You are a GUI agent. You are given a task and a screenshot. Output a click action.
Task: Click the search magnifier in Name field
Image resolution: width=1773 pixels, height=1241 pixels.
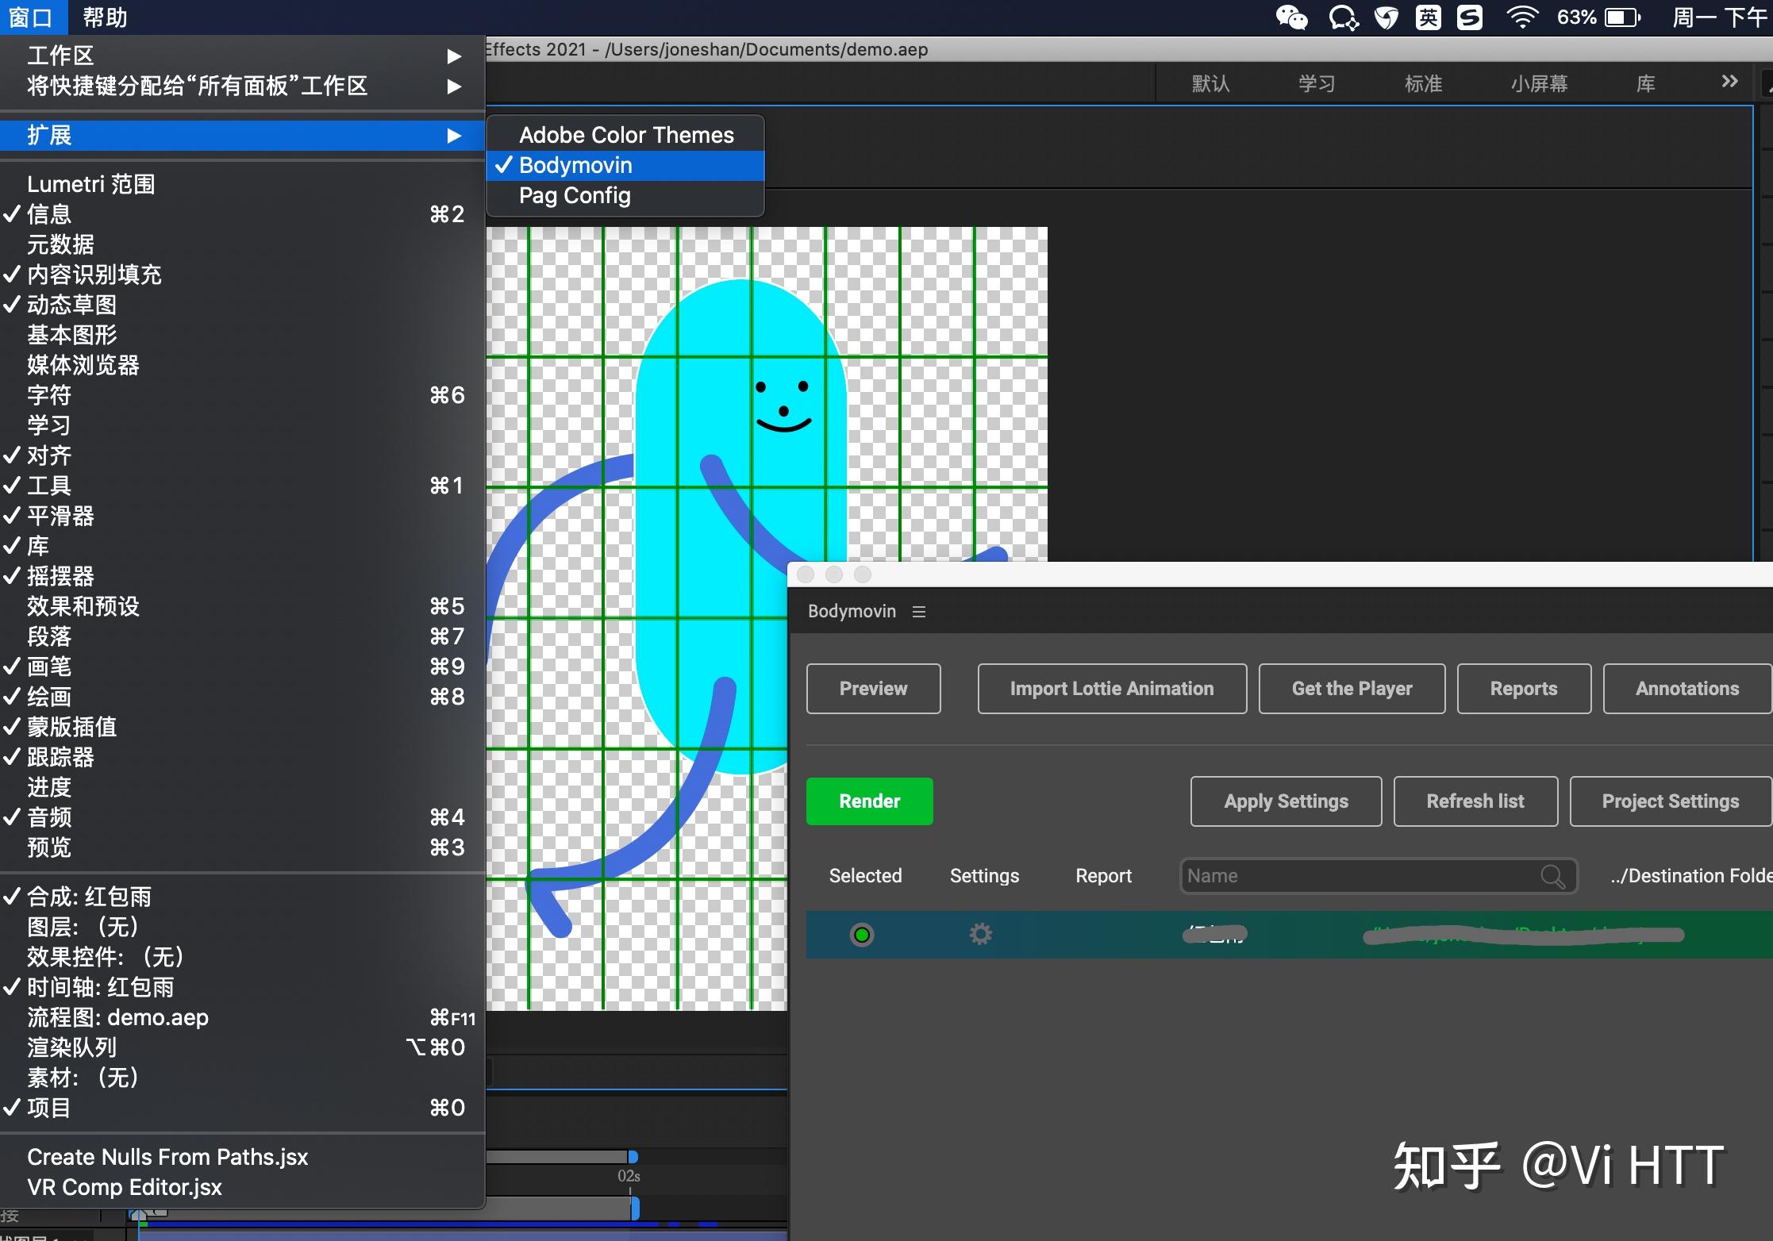[x=1552, y=876]
